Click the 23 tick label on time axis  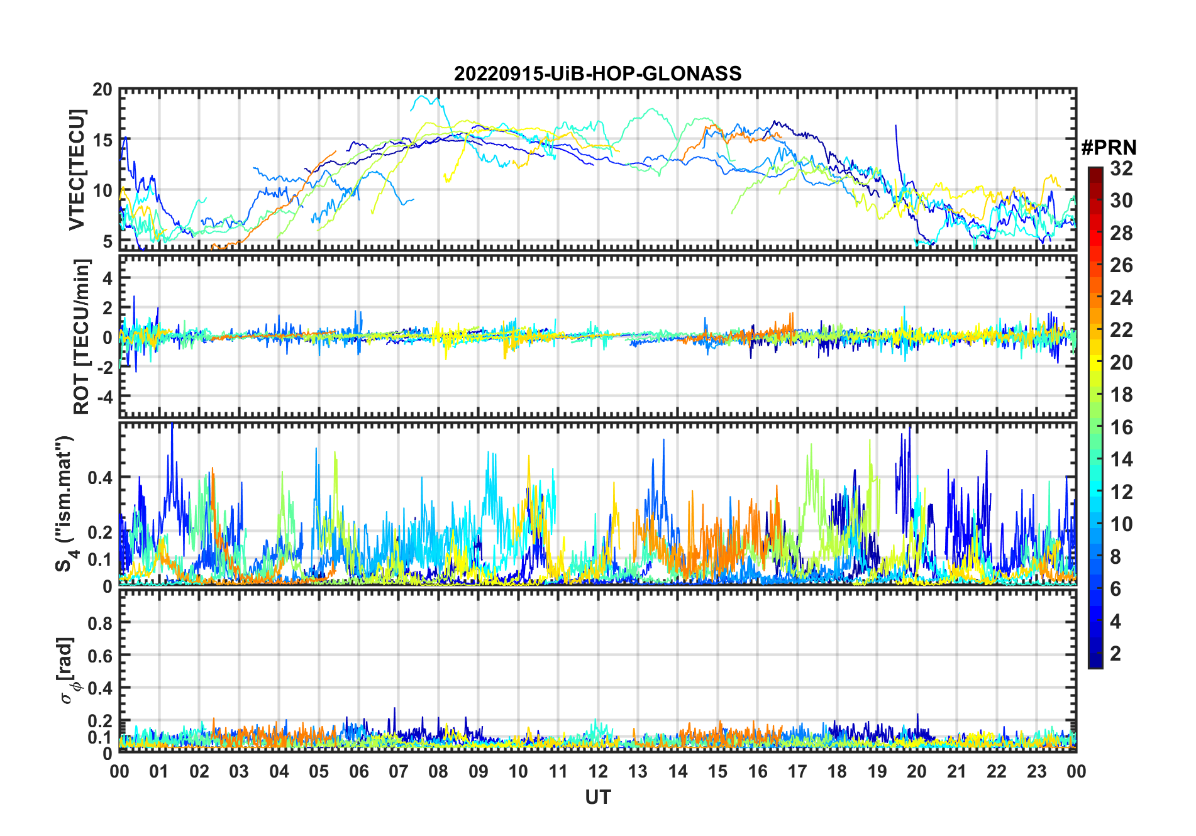coord(1036,771)
